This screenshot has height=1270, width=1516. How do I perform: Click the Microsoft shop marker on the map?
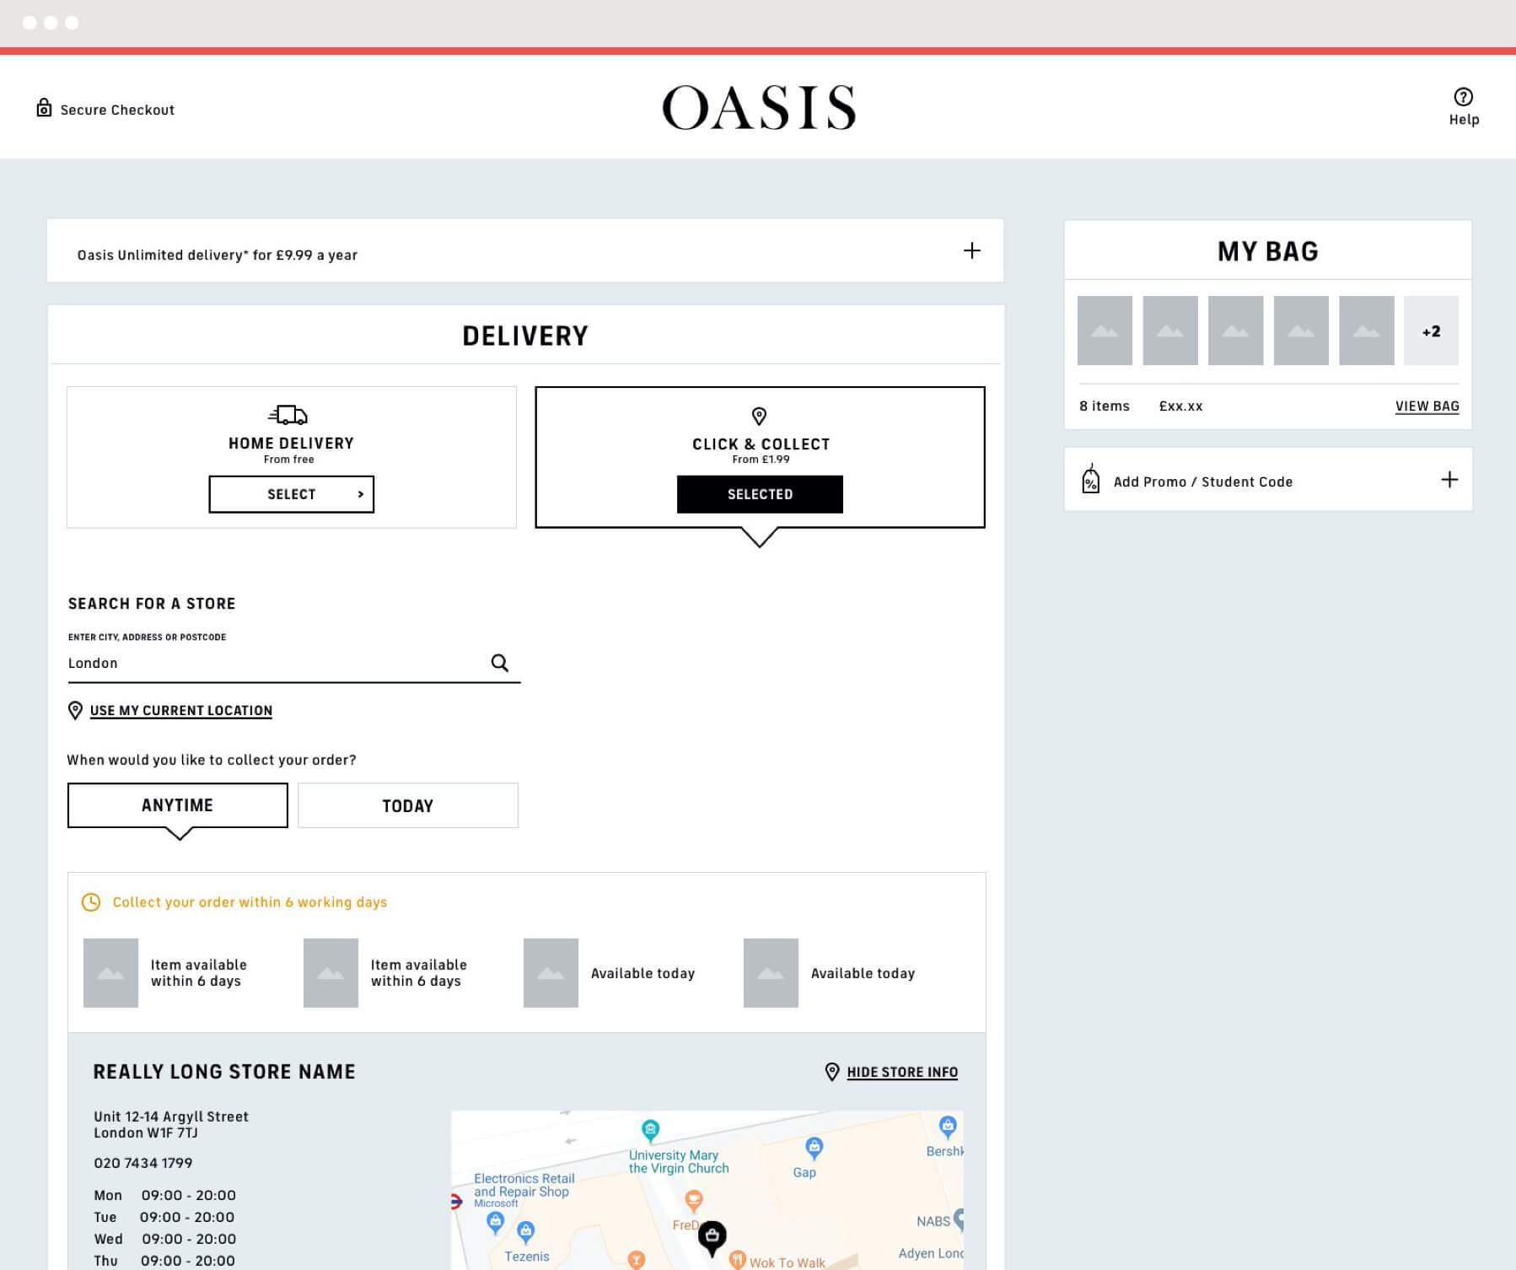496,1222
